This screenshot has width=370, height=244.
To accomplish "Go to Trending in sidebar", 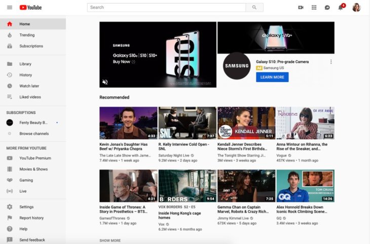I will coord(27,35).
